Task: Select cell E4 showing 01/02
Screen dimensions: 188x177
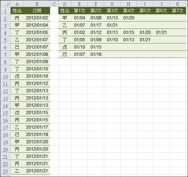Action: 79,32
